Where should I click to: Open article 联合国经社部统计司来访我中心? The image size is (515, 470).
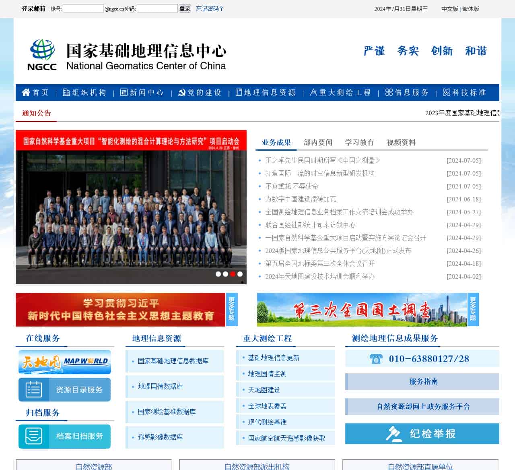310,225
